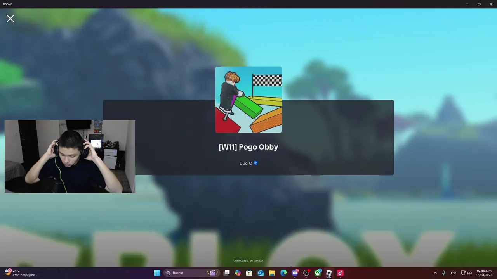Close the Roblox loading screen with X
Image resolution: width=497 pixels, height=279 pixels.
[x=10, y=19]
